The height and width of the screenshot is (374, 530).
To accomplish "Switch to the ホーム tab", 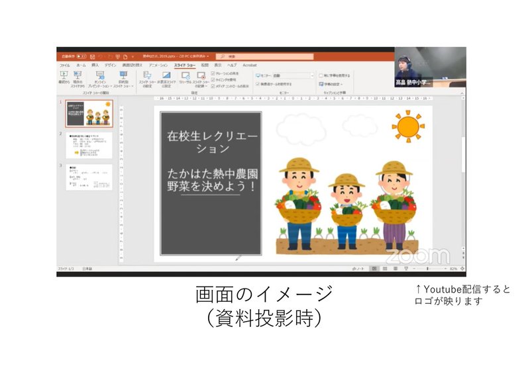I will point(81,66).
